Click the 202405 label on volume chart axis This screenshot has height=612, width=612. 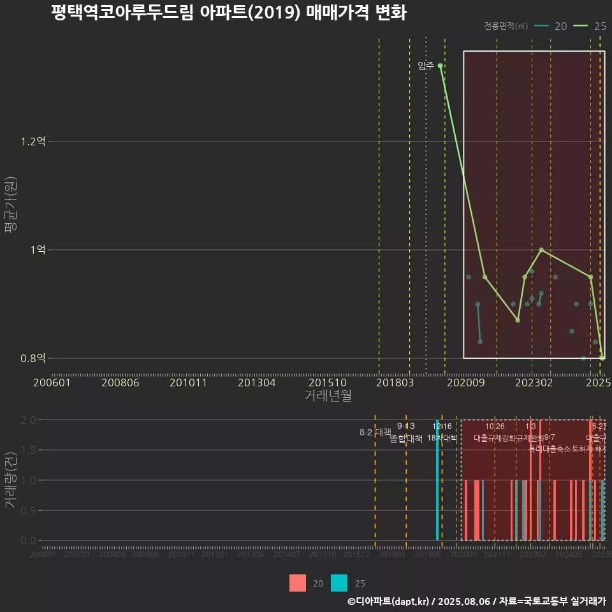point(569,554)
